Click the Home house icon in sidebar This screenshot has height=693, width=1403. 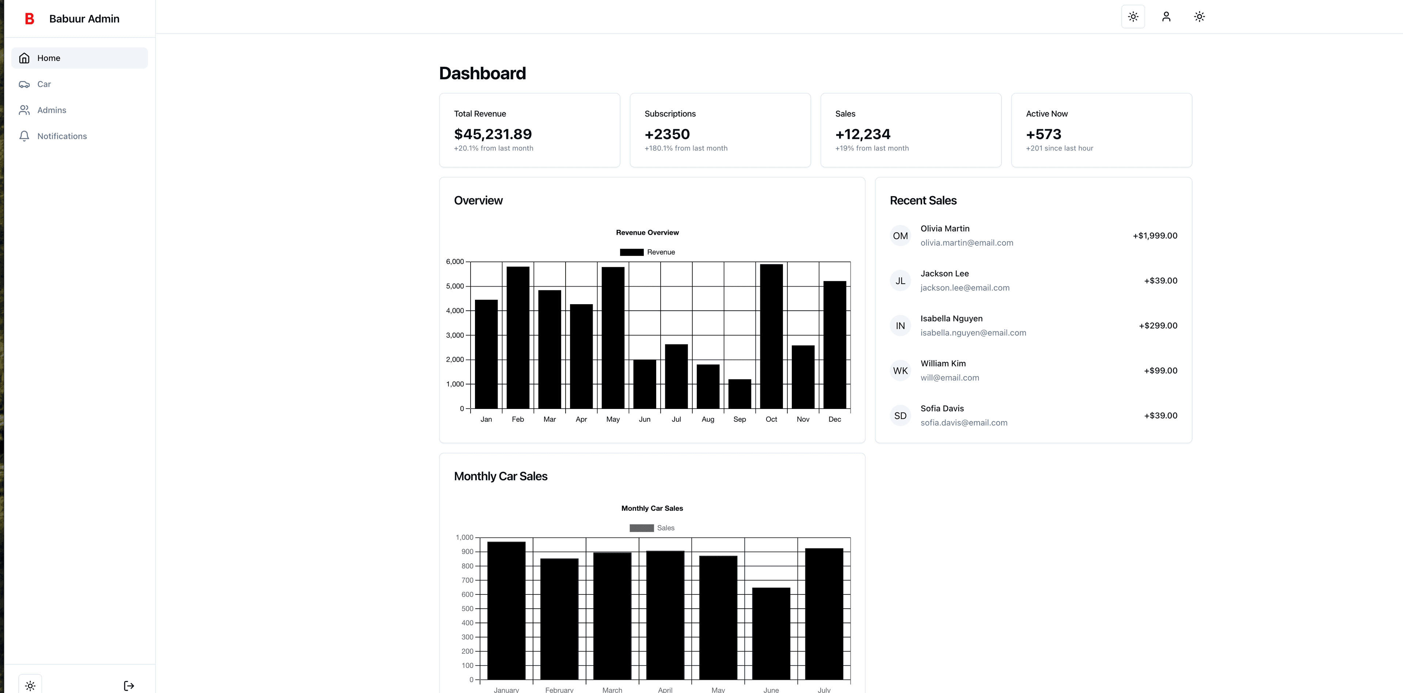coord(24,58)
